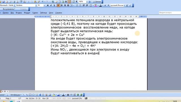The height and width of the screenshot is (102, 181).
Task: Select the Oval drawing tool
Action: point(33,95)
